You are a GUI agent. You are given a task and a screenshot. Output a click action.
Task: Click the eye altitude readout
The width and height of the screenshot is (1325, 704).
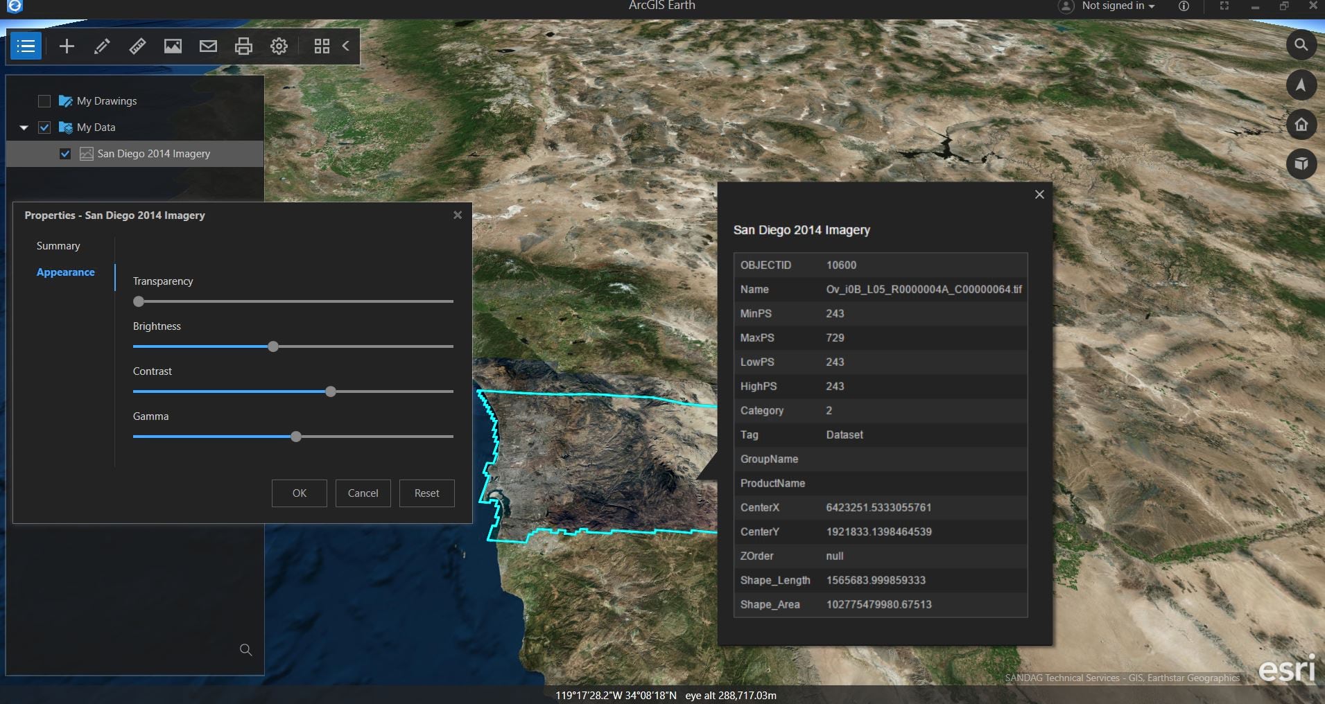point(731,696)
